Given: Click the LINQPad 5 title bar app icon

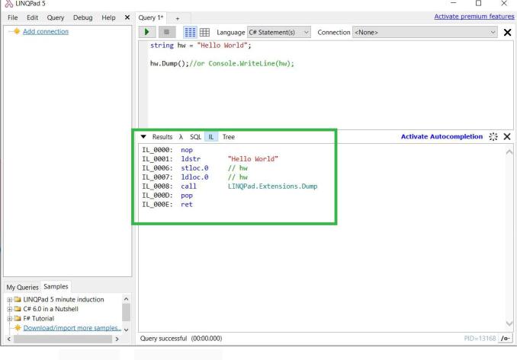Looking at the screenshot, I should [9, 4].
